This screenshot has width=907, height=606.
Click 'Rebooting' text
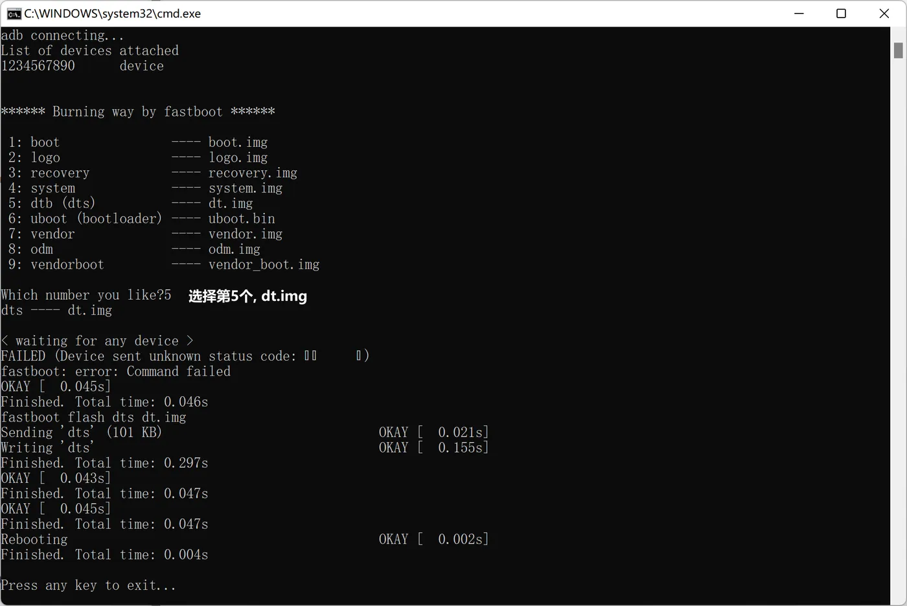click(34, 539)
